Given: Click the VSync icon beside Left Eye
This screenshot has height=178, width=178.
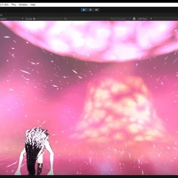Looking at the screenshot, I should [x=134, y=19].
